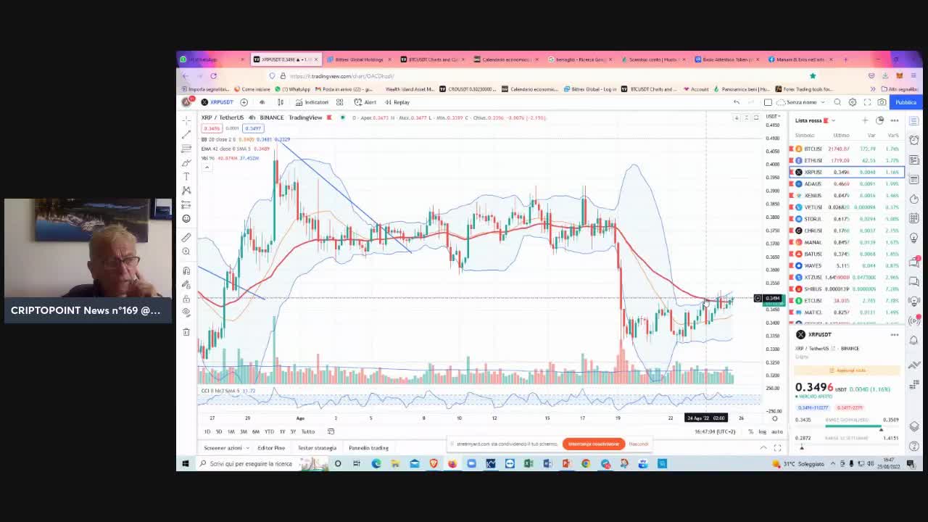Open the candle chart style selector
This screenshot has height=522, width=928.
click(x=281, y=102)
